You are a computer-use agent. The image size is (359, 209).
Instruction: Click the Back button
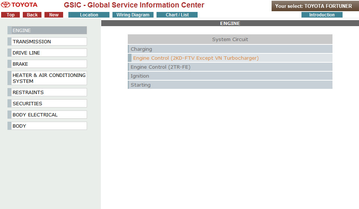[x=32, y=15]
